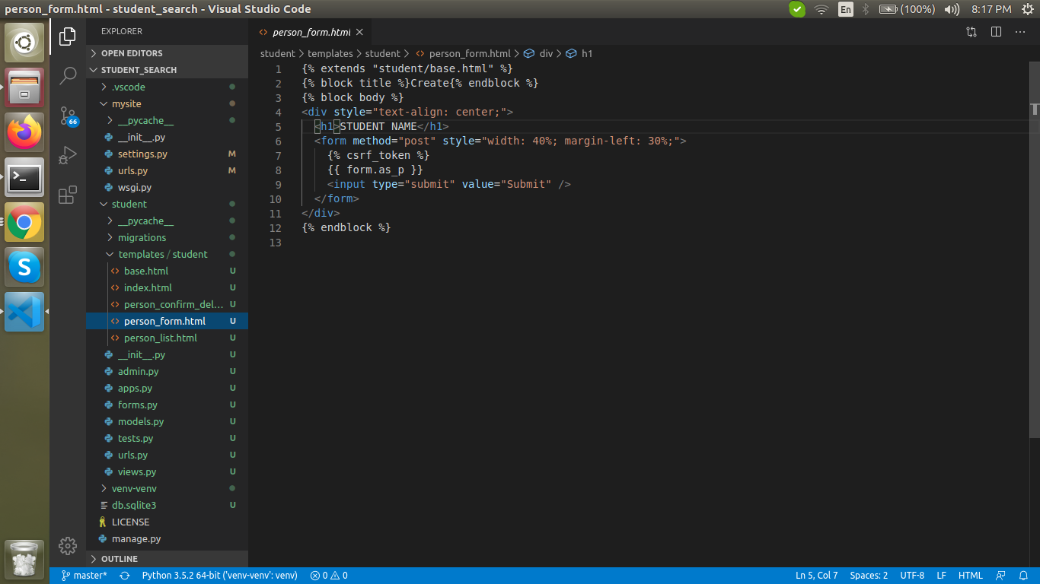
Task: Open the volume indicator in top panel
Action: (952, 9)
